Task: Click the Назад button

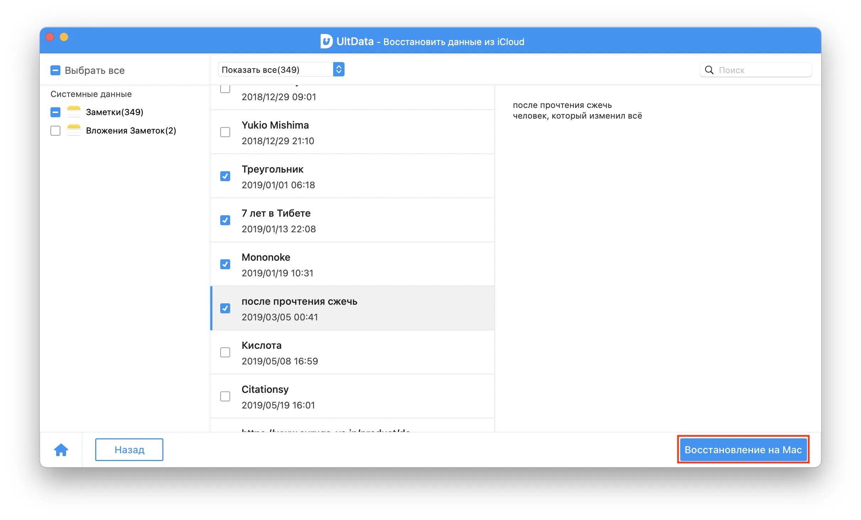Action: pyautogui.click(x=129, y=450)
